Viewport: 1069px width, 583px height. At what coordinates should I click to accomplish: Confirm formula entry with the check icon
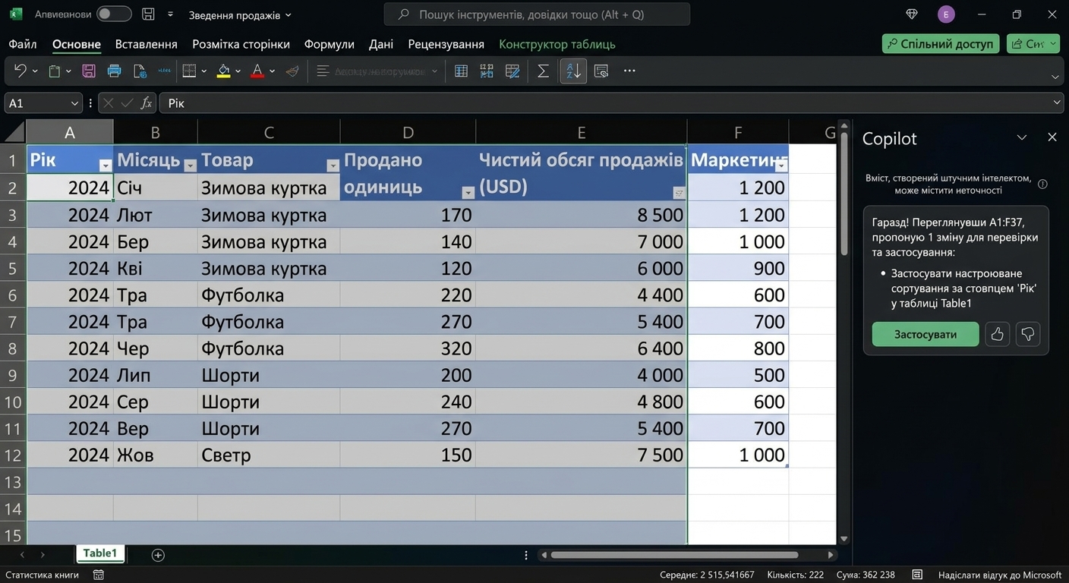(x=127, y=103)
